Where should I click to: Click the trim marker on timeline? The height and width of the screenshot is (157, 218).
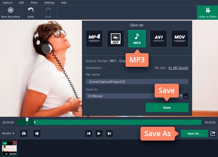pyautogui.click(x=35, y=122)
